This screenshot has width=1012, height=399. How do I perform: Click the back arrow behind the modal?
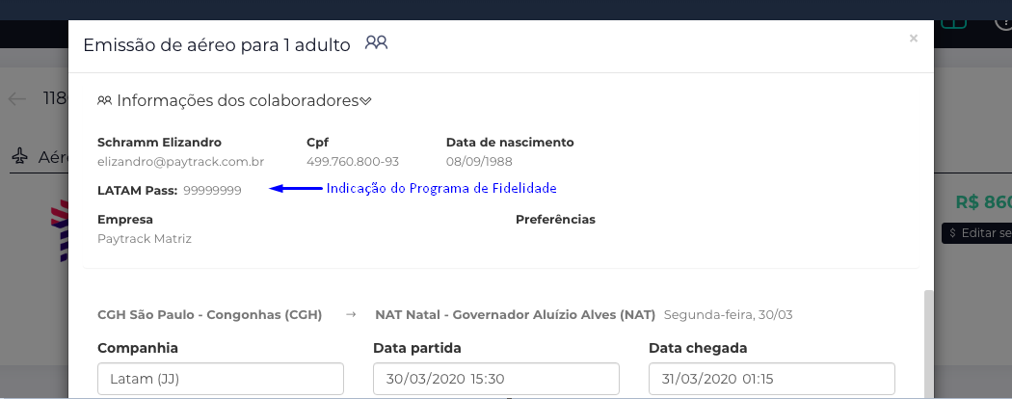tap(17, 98)
